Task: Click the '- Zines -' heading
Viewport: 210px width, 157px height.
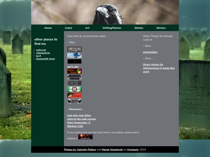Action: coord(148,58)
